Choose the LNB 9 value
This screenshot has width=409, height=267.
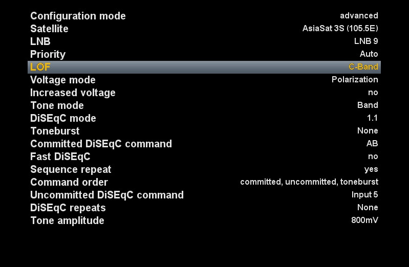click(366, 41)
